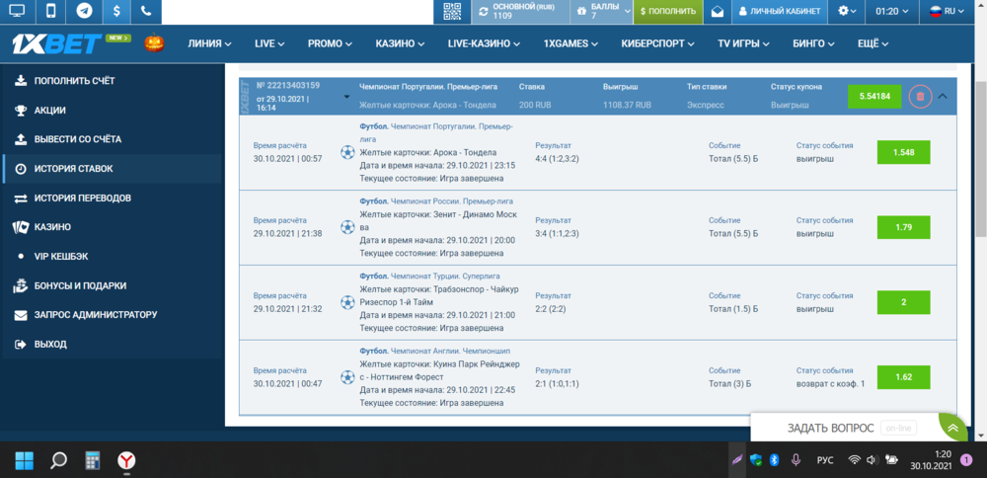Click the microphone tray icon

(796, 460)
